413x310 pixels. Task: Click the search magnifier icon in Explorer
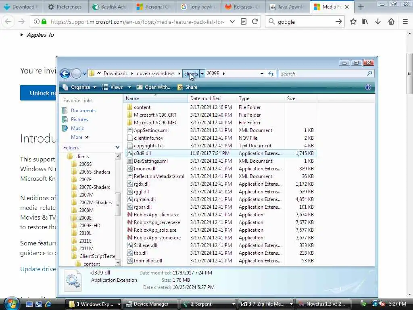coord(369,73)
